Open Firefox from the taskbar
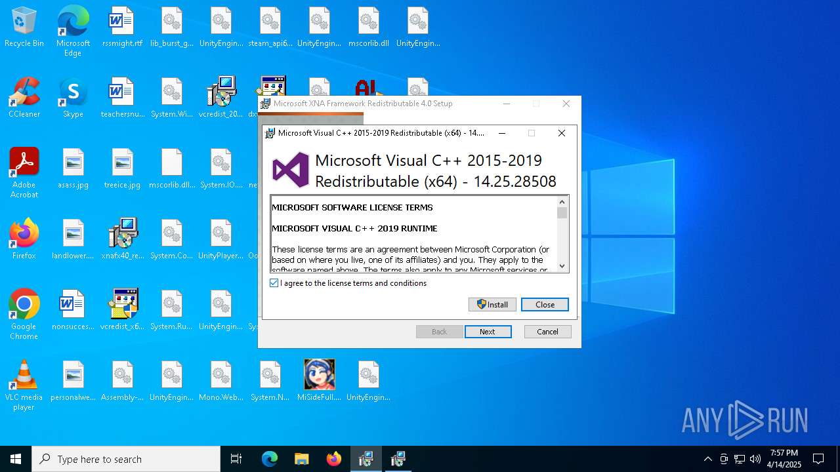 333,459
